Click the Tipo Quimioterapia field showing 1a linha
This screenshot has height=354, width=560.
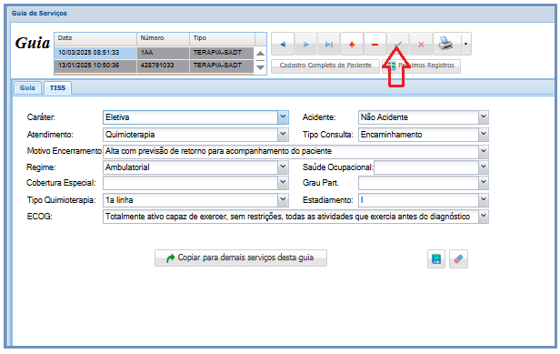pos(190,200)
